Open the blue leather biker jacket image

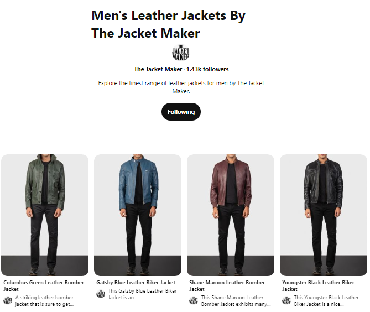pyautogui.click(x=138, y=215)
